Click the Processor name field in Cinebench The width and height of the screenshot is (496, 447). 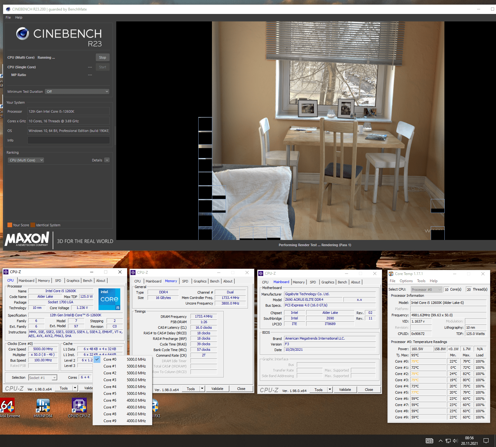68,111
